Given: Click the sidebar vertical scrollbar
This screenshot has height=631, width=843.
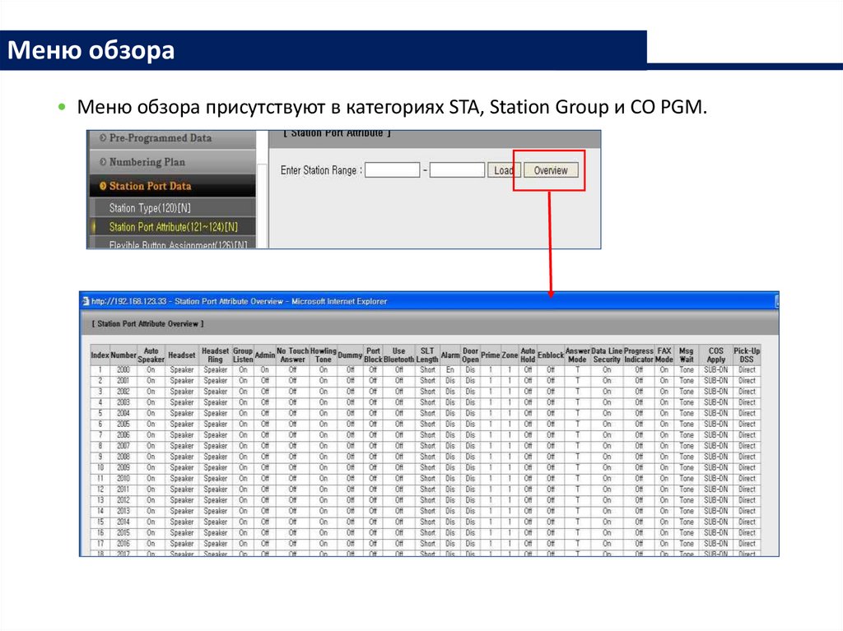Looking at the screenshot, I should click(x=262, y=206).
